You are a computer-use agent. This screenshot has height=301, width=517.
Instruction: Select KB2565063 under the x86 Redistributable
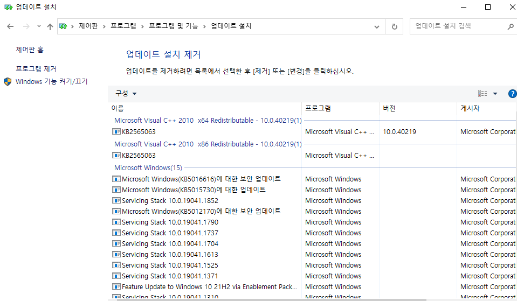(x=139, y=156)
